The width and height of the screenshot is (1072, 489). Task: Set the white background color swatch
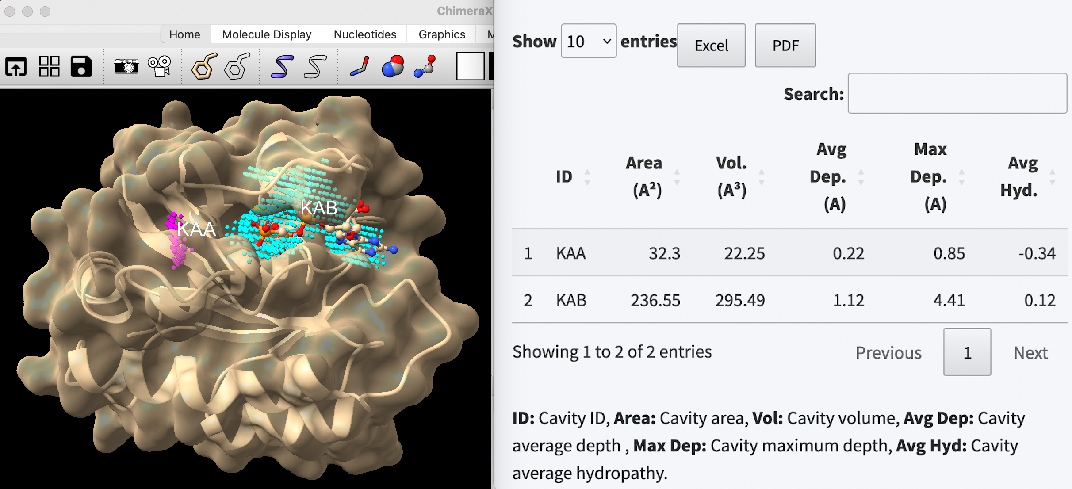click(x=470, y=67)
